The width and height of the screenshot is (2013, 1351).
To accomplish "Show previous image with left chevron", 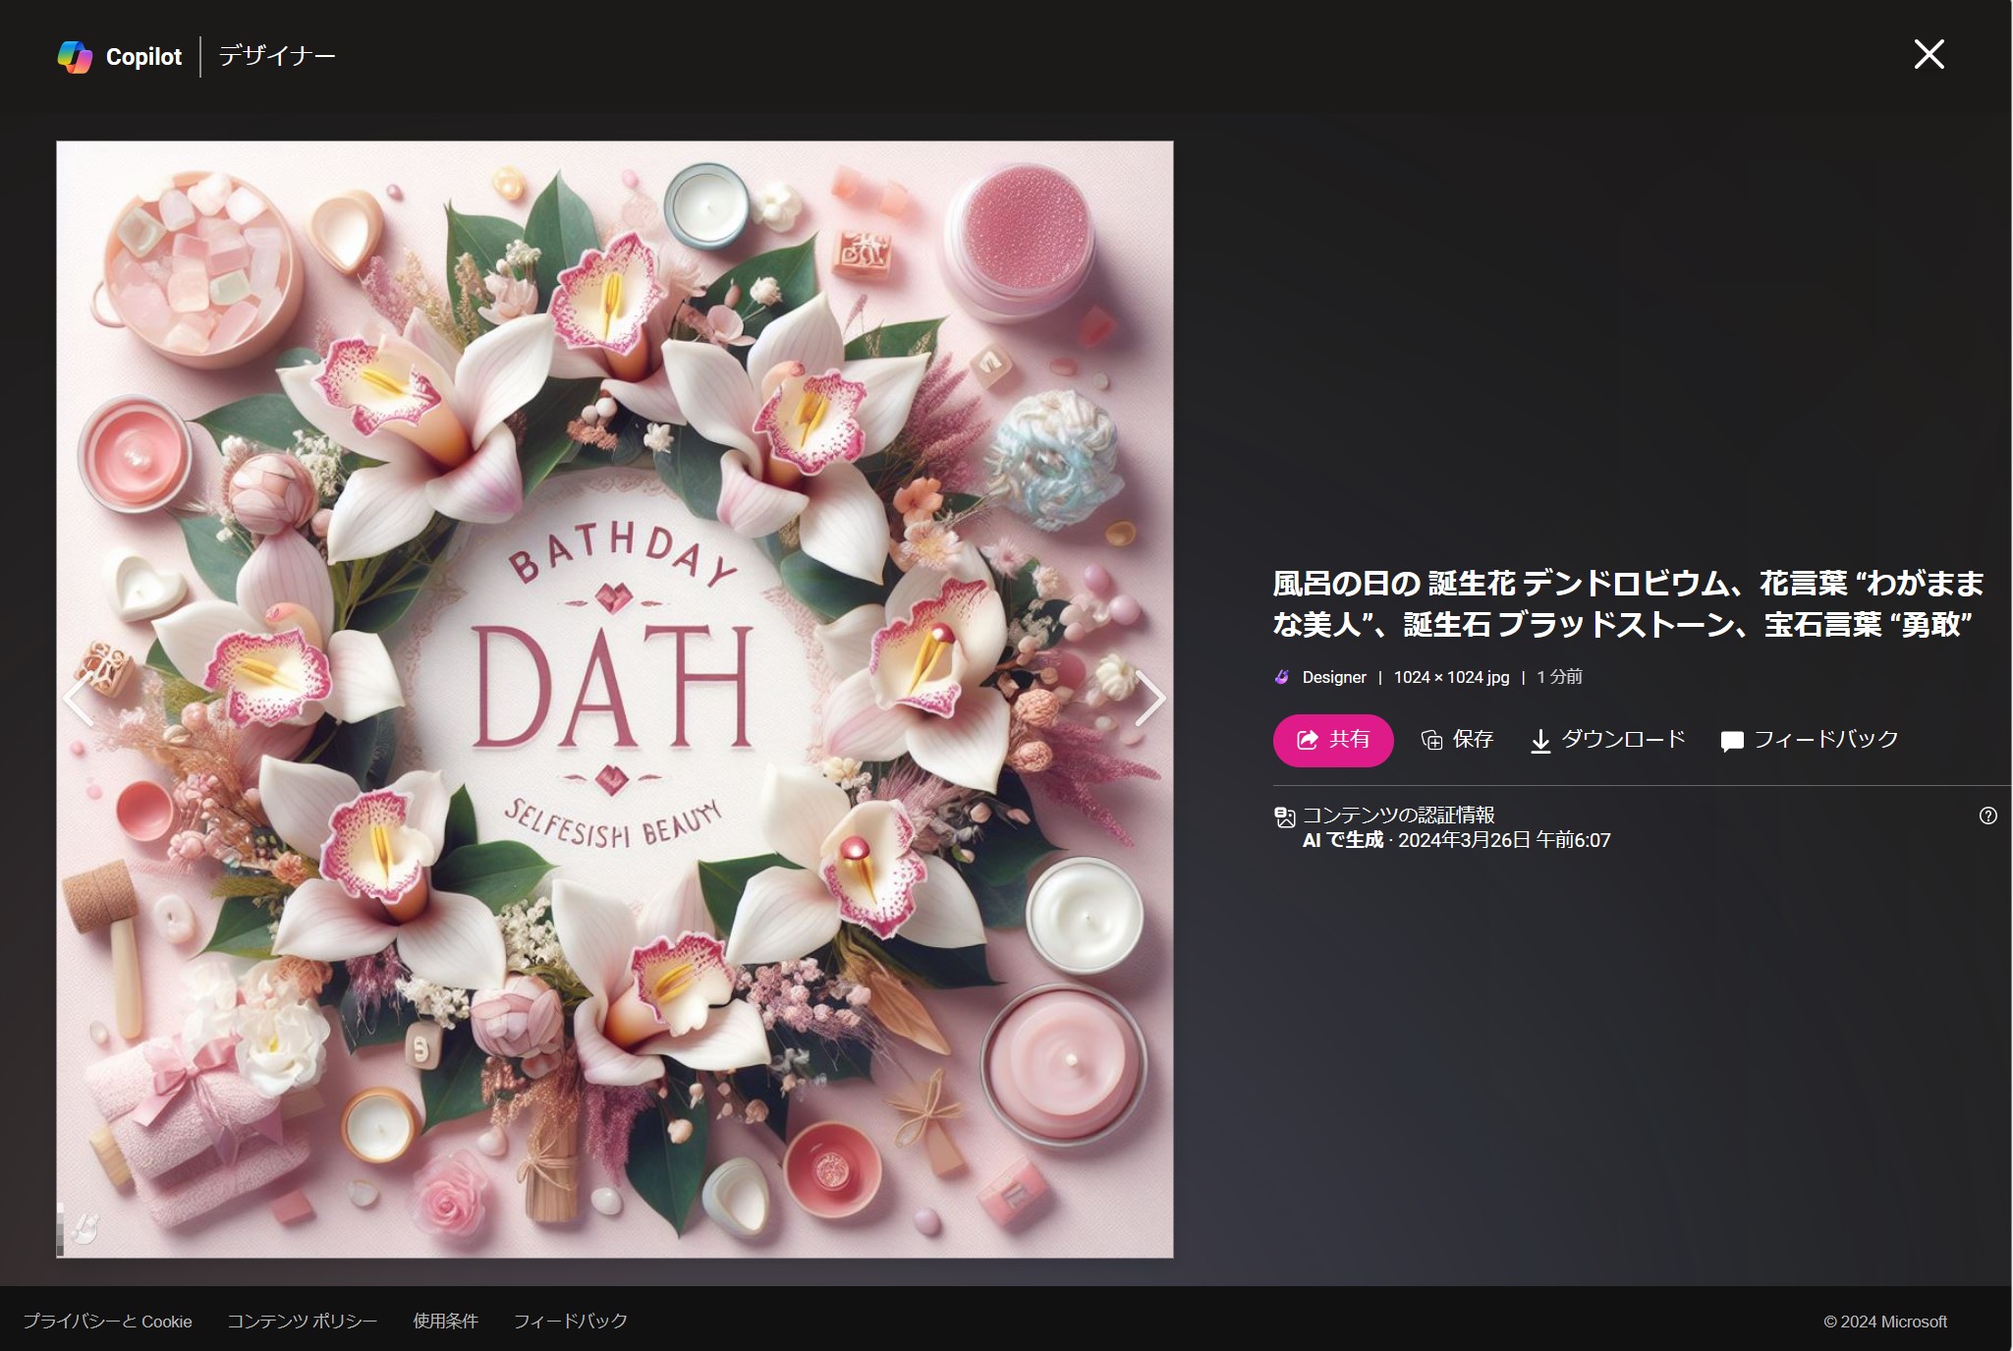I will [79, 699].
